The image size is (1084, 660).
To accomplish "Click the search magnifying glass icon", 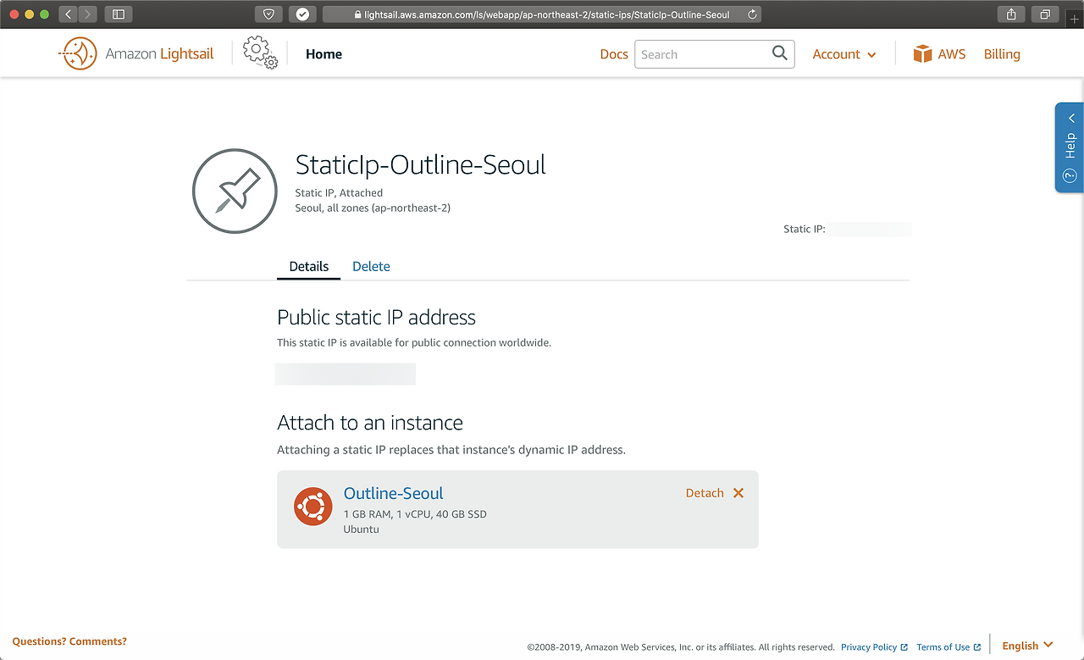I will coord(780,53).
